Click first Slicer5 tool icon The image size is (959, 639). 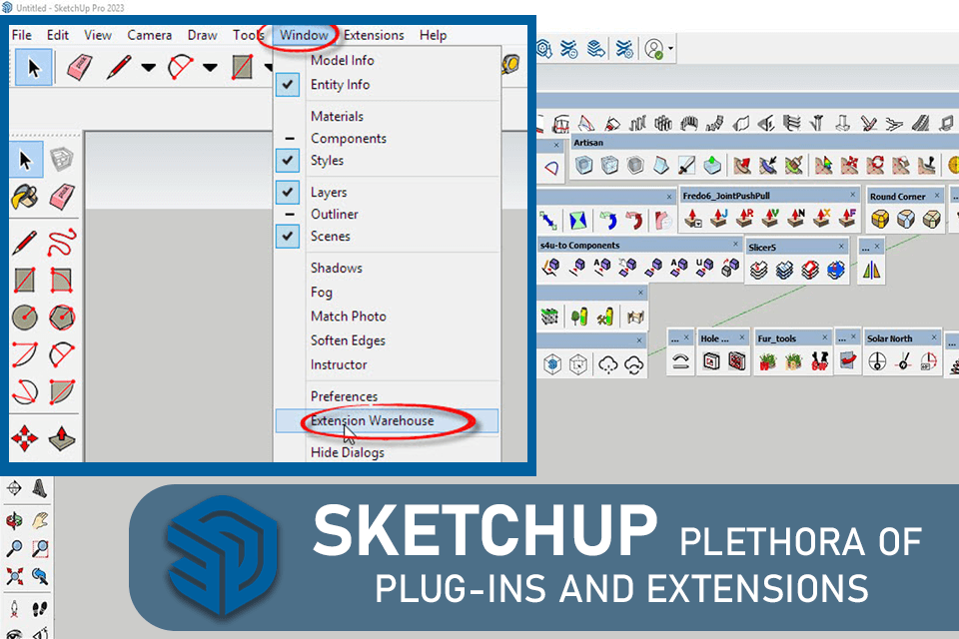pyautogui.click(x=758, y=269)
